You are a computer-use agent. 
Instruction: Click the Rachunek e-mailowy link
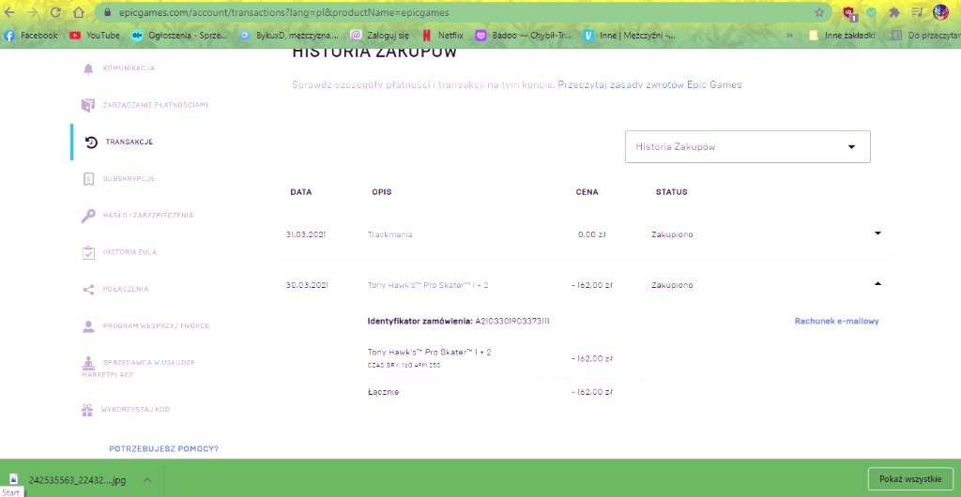click(836, 321)
